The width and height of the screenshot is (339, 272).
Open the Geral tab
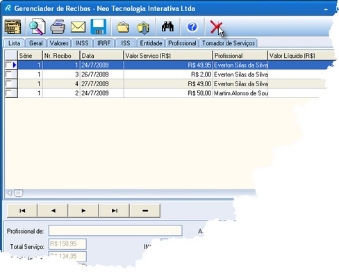(x=35, y=43)
